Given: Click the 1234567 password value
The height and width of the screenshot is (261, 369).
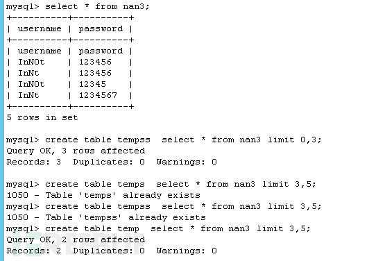Looking at the screenshot, I should [x=98, y=95].
